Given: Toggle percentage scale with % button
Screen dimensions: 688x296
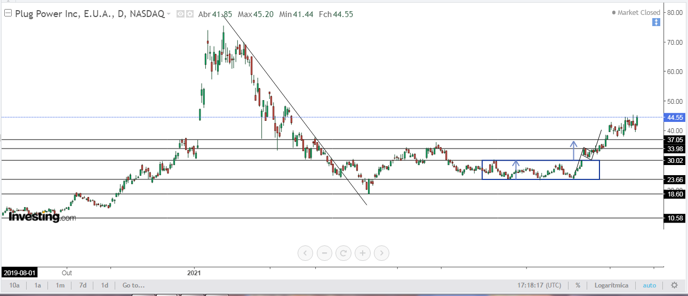Looking at the screenshot, I should (578, 285).
